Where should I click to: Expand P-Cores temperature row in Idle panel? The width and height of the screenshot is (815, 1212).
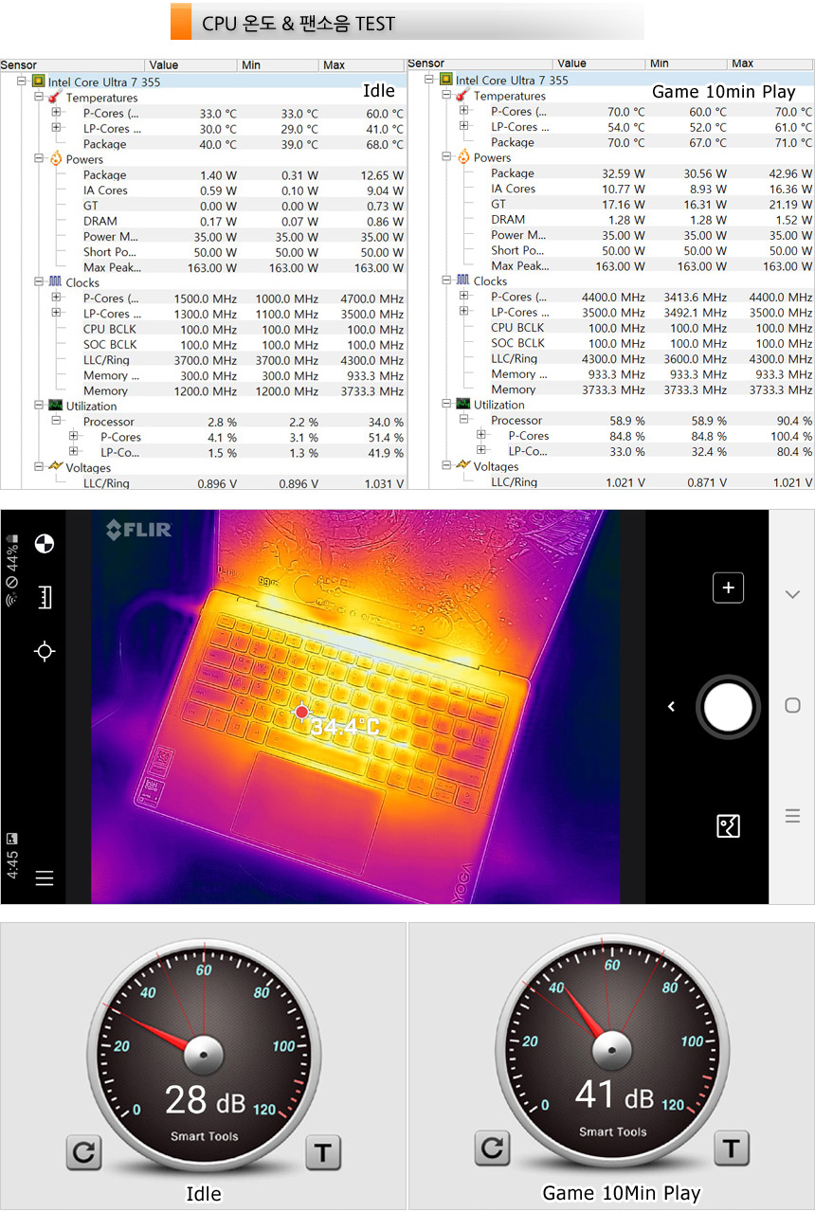click(56, 113)
